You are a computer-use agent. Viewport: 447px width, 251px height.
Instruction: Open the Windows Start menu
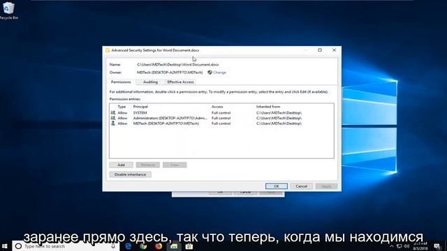pyautogui.click(x=5, y=246)
